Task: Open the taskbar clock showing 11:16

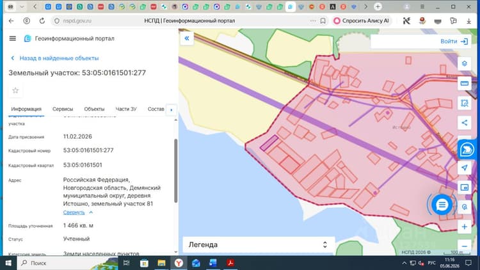Action: 450,263
